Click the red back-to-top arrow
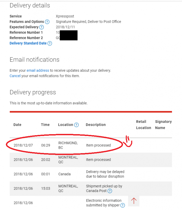Screen dimensions: 182x210 click(134, 201)
